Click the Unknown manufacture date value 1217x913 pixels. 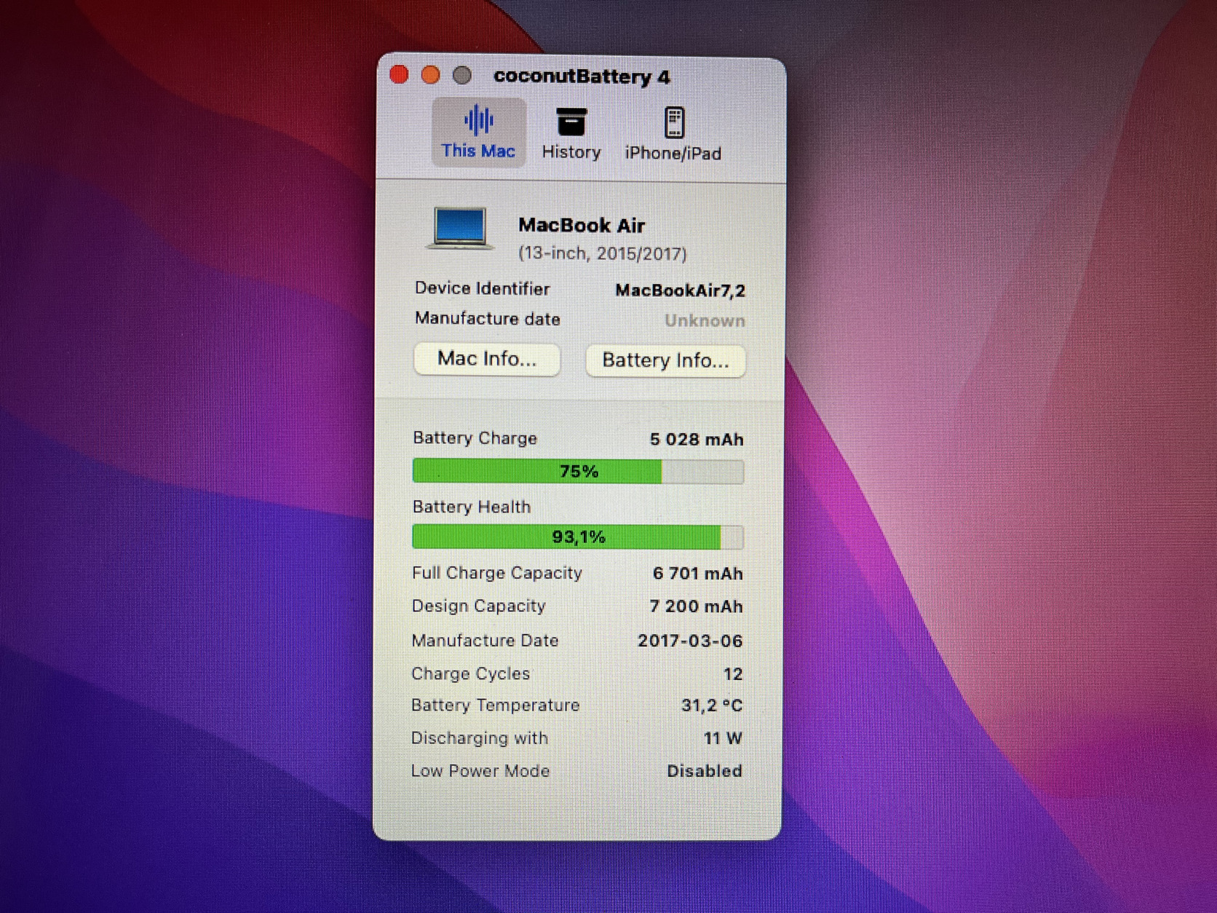click(705, 320)
